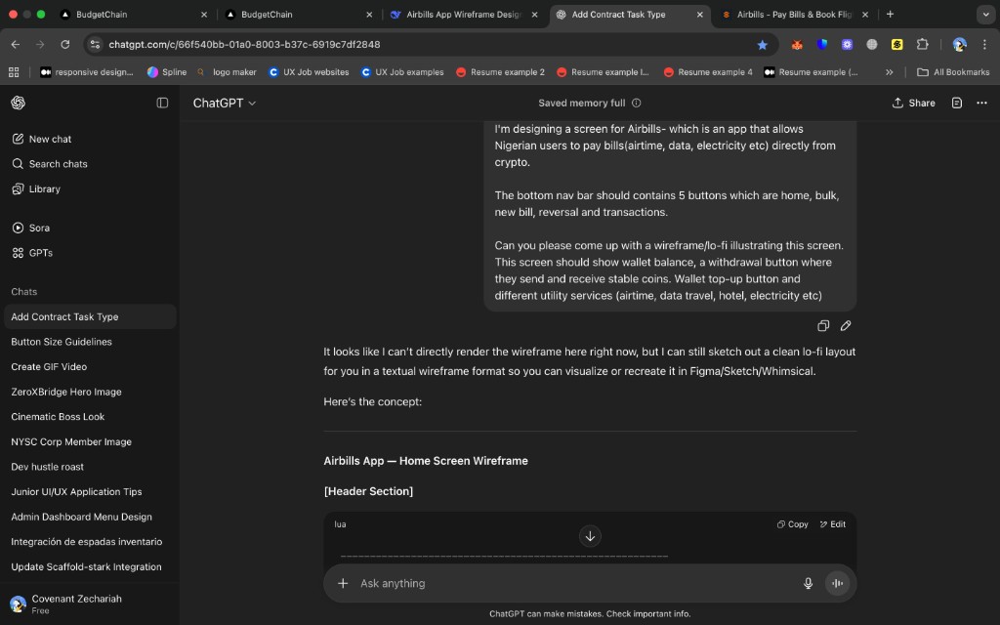Open Update Scaffold-stark Integration chat
This screenshot has width=1000, height=625.
click(90, 567)
